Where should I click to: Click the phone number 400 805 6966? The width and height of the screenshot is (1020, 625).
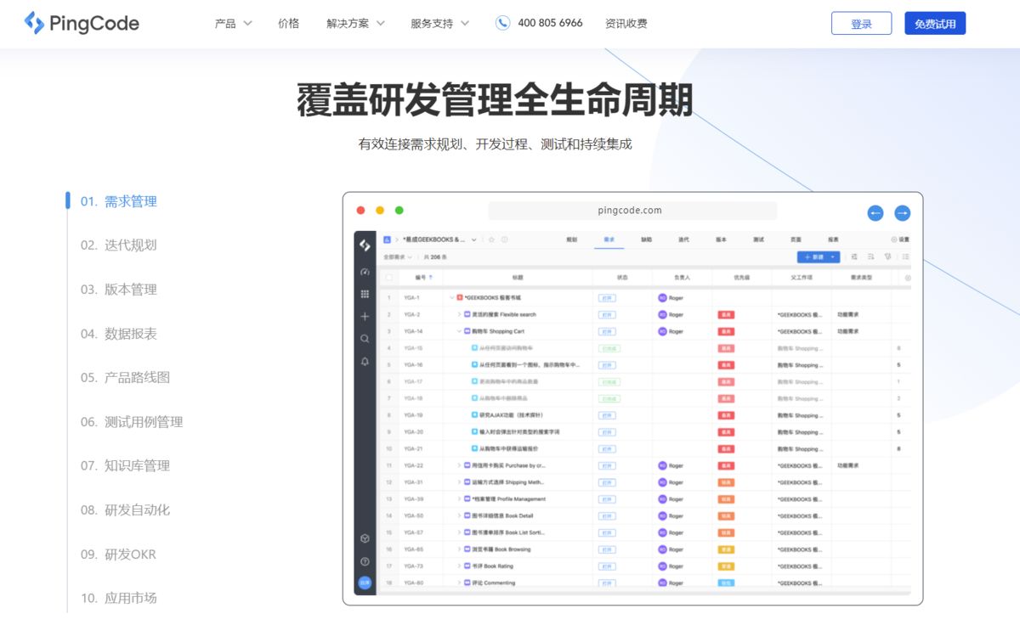(x=550, y=23)
